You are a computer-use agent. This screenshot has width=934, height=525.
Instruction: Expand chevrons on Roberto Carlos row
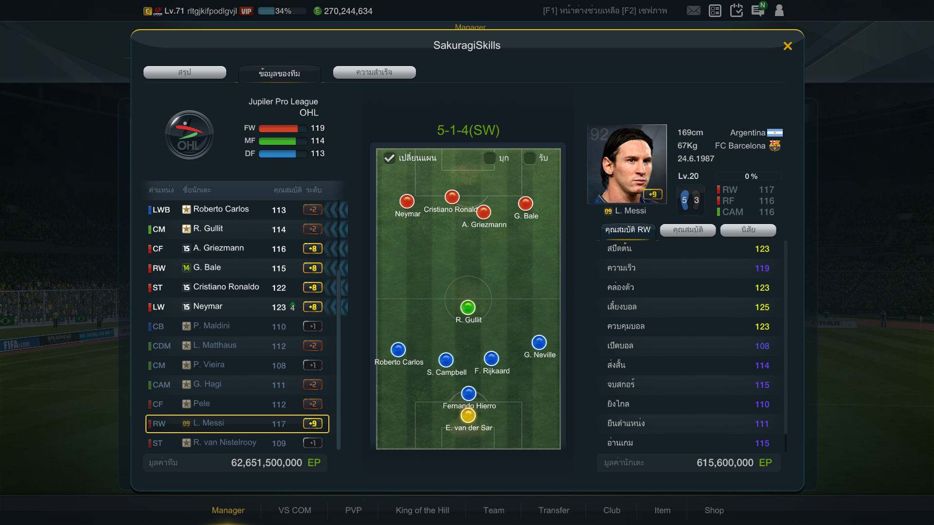click(x=337, y=210)
